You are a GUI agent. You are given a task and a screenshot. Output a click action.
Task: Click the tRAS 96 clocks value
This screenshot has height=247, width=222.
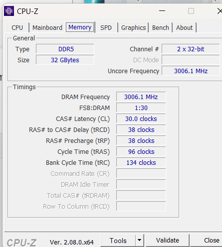(141, 152)
